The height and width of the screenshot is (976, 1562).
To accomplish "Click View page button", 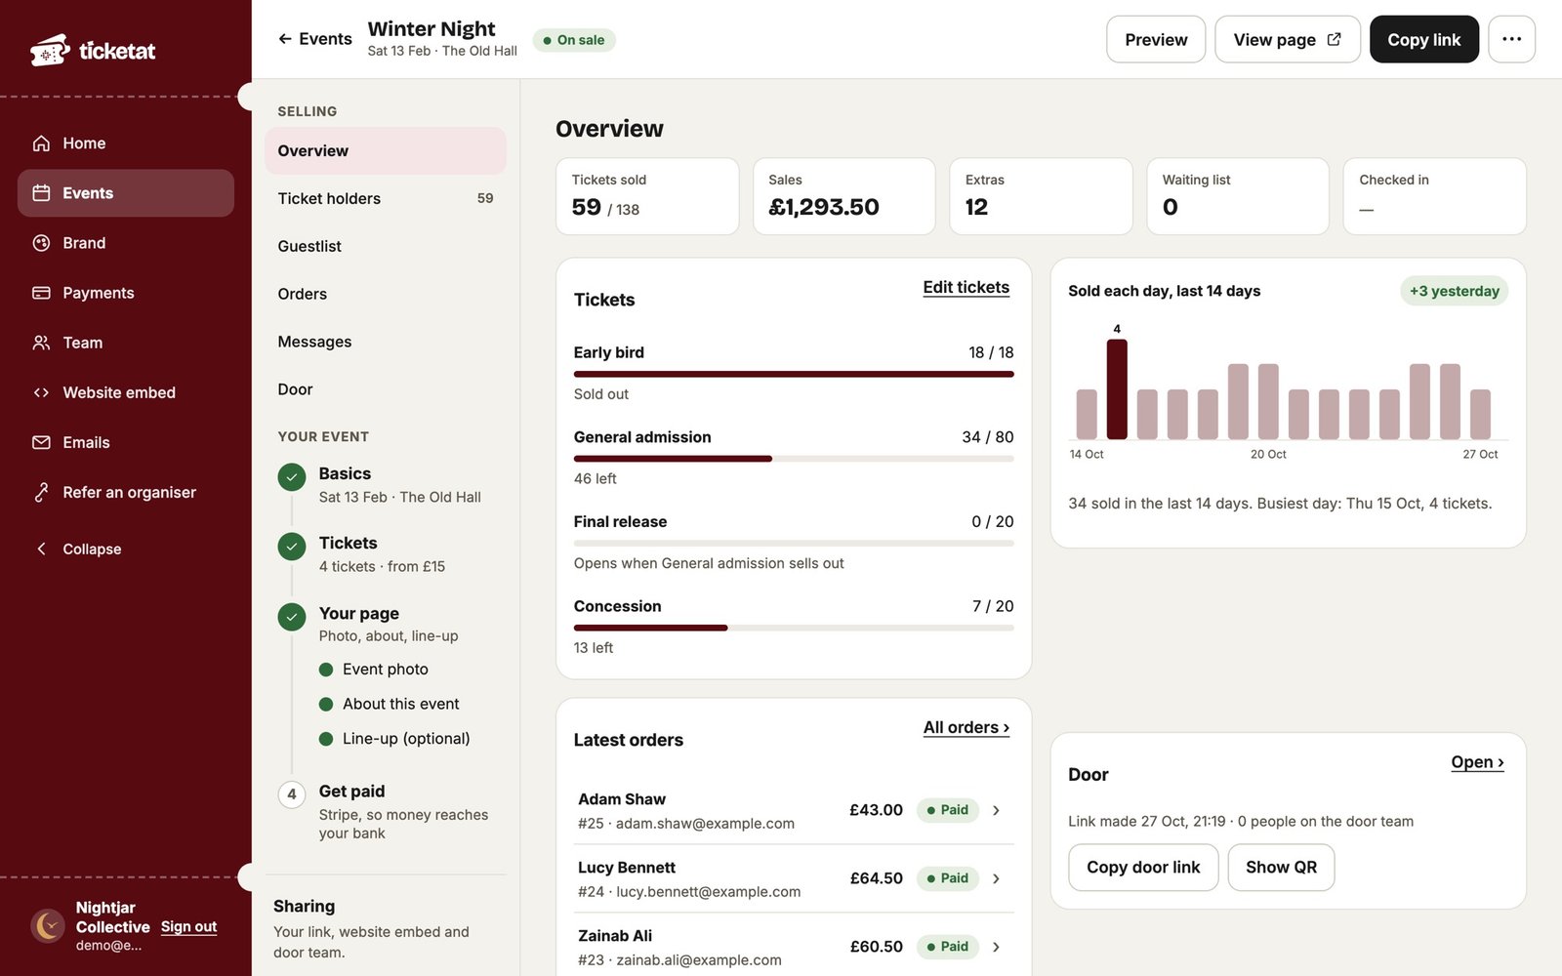I will pos(1287,39).
